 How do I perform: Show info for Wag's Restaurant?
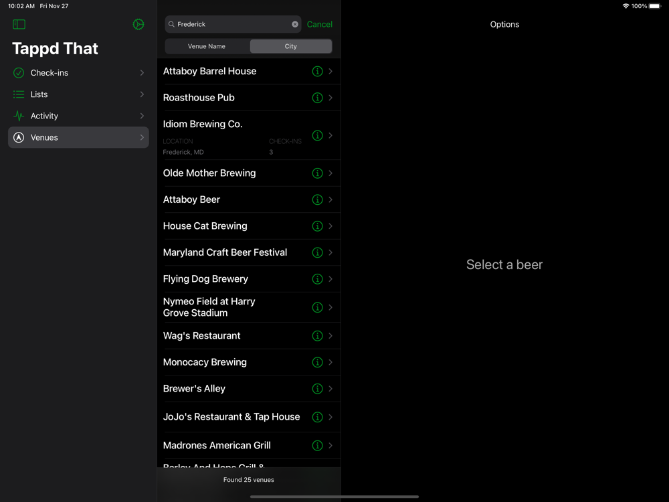tap(317, 335)
